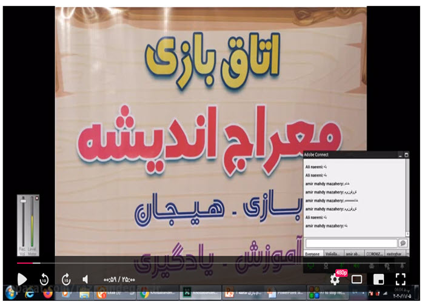Open the Valiolla... chat tab

click(x=333, y=254)
